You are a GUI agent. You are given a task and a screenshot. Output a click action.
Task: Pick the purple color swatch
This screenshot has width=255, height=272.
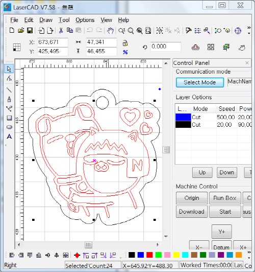click(221, 255)
